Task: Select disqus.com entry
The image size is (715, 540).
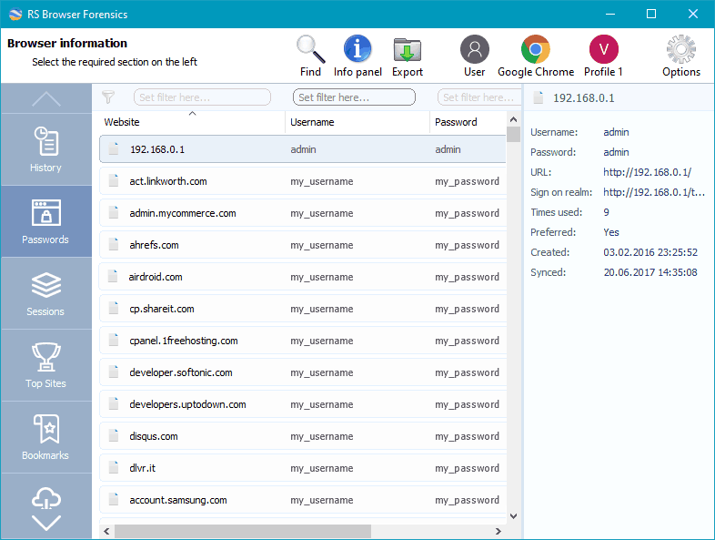Action: [303, 436]
